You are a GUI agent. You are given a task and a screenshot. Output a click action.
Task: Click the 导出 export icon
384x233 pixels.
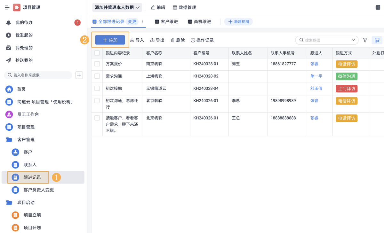tap(153, 40)
